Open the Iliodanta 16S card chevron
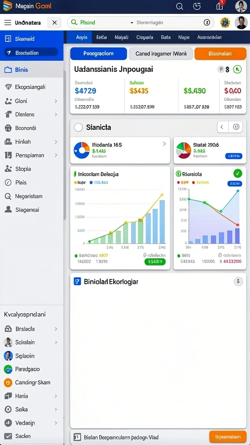Image resolution: width=250 pixels, height=445 pixels. [164, 144]
